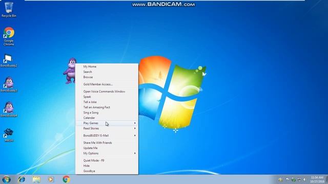Open Windows Media Player taskbar icon
This screenshot has height=184, width=328.
51,179
